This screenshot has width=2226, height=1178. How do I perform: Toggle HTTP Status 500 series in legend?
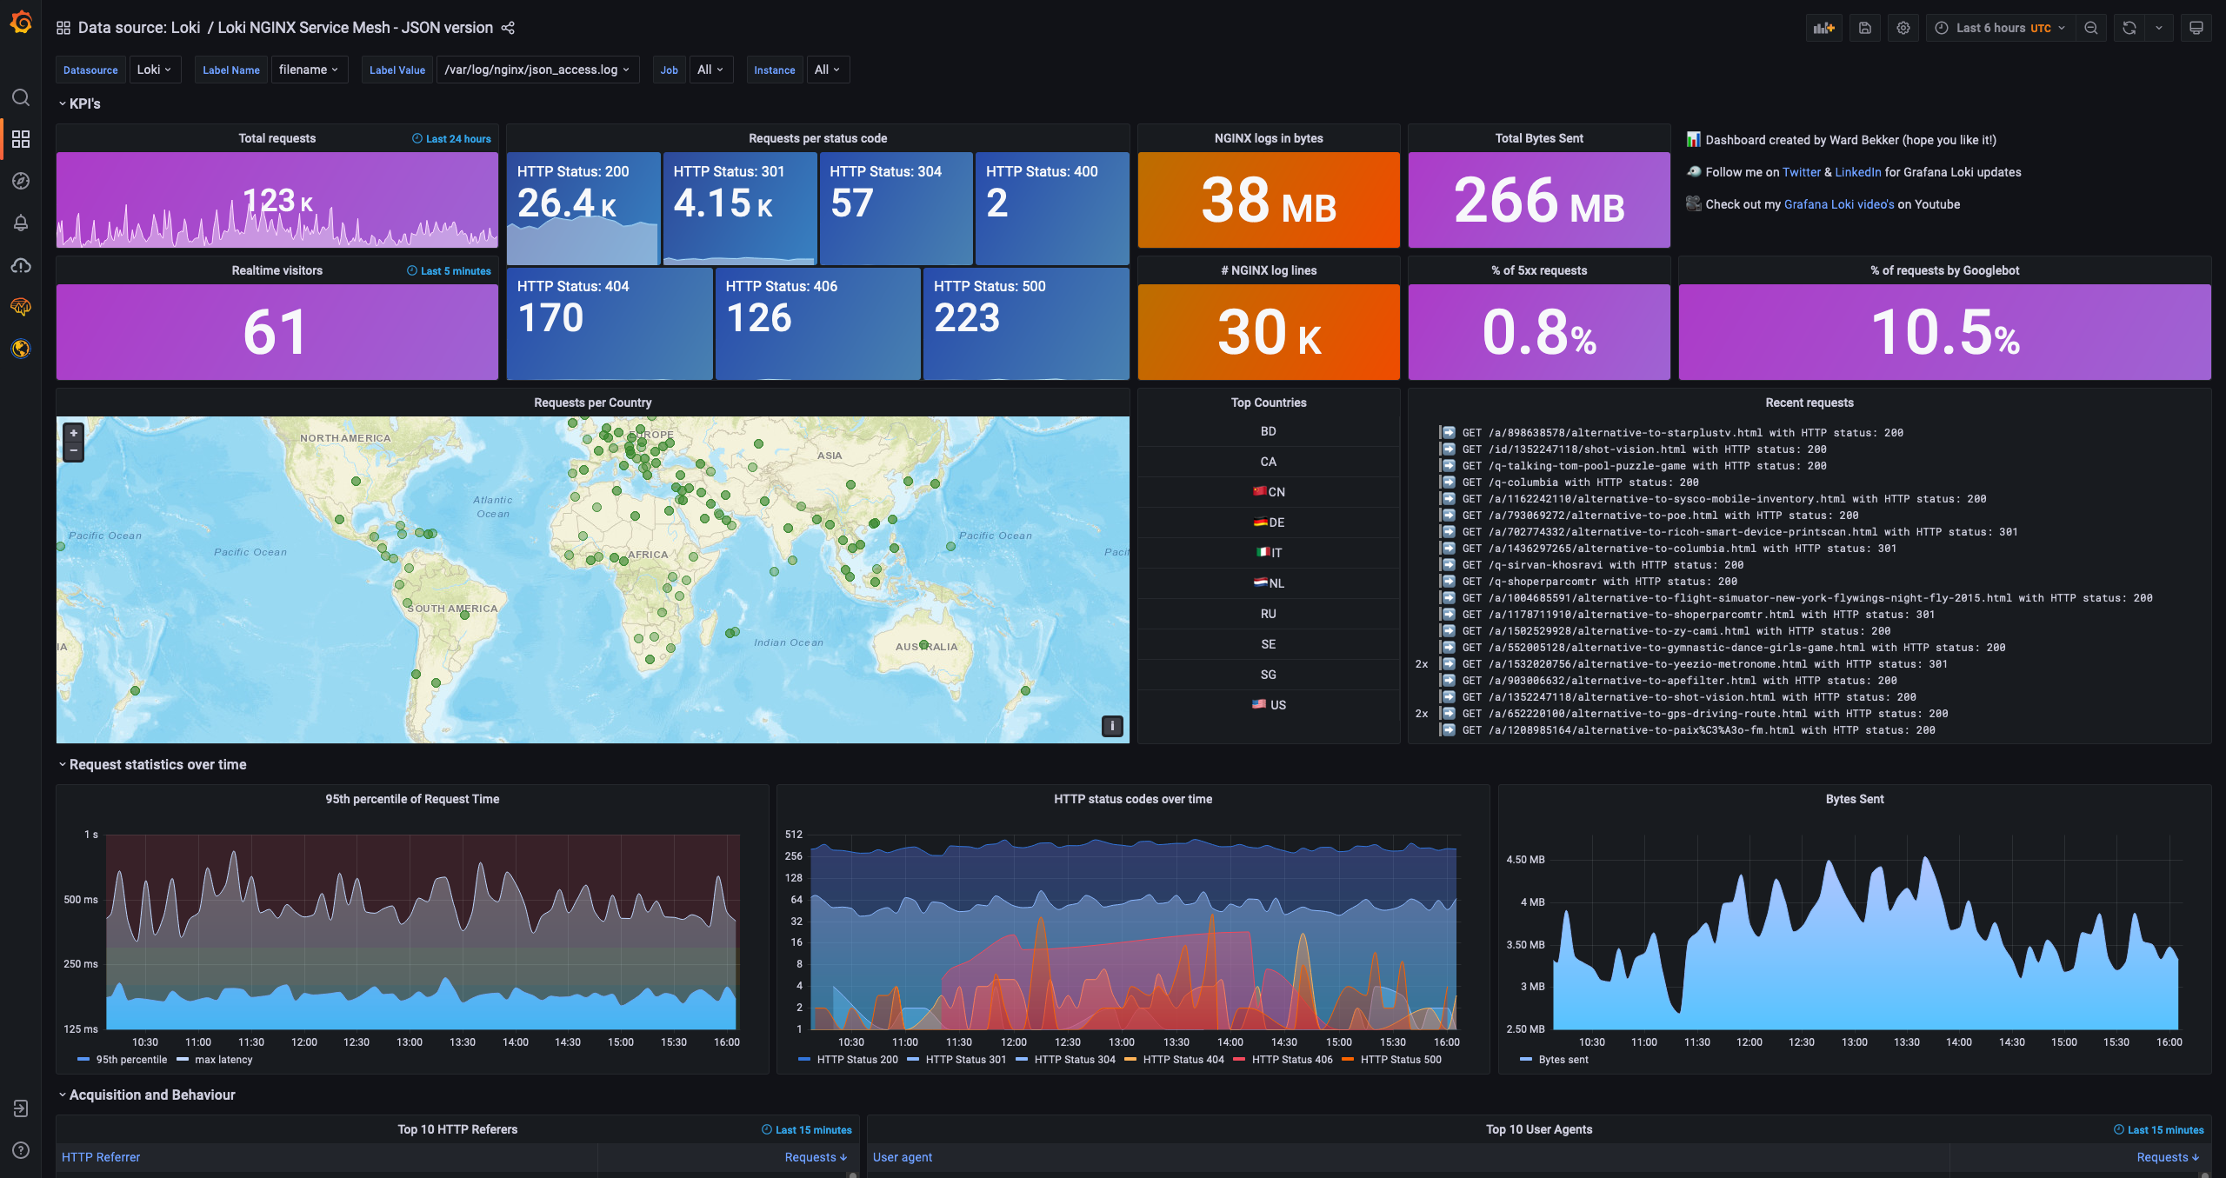point(1400,1059)
